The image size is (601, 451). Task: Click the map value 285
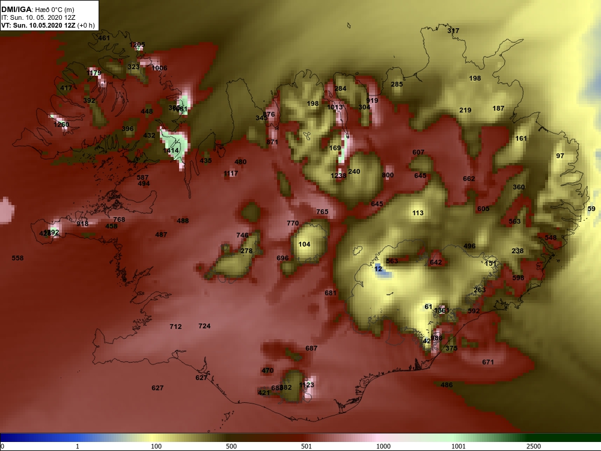(397, 84)
